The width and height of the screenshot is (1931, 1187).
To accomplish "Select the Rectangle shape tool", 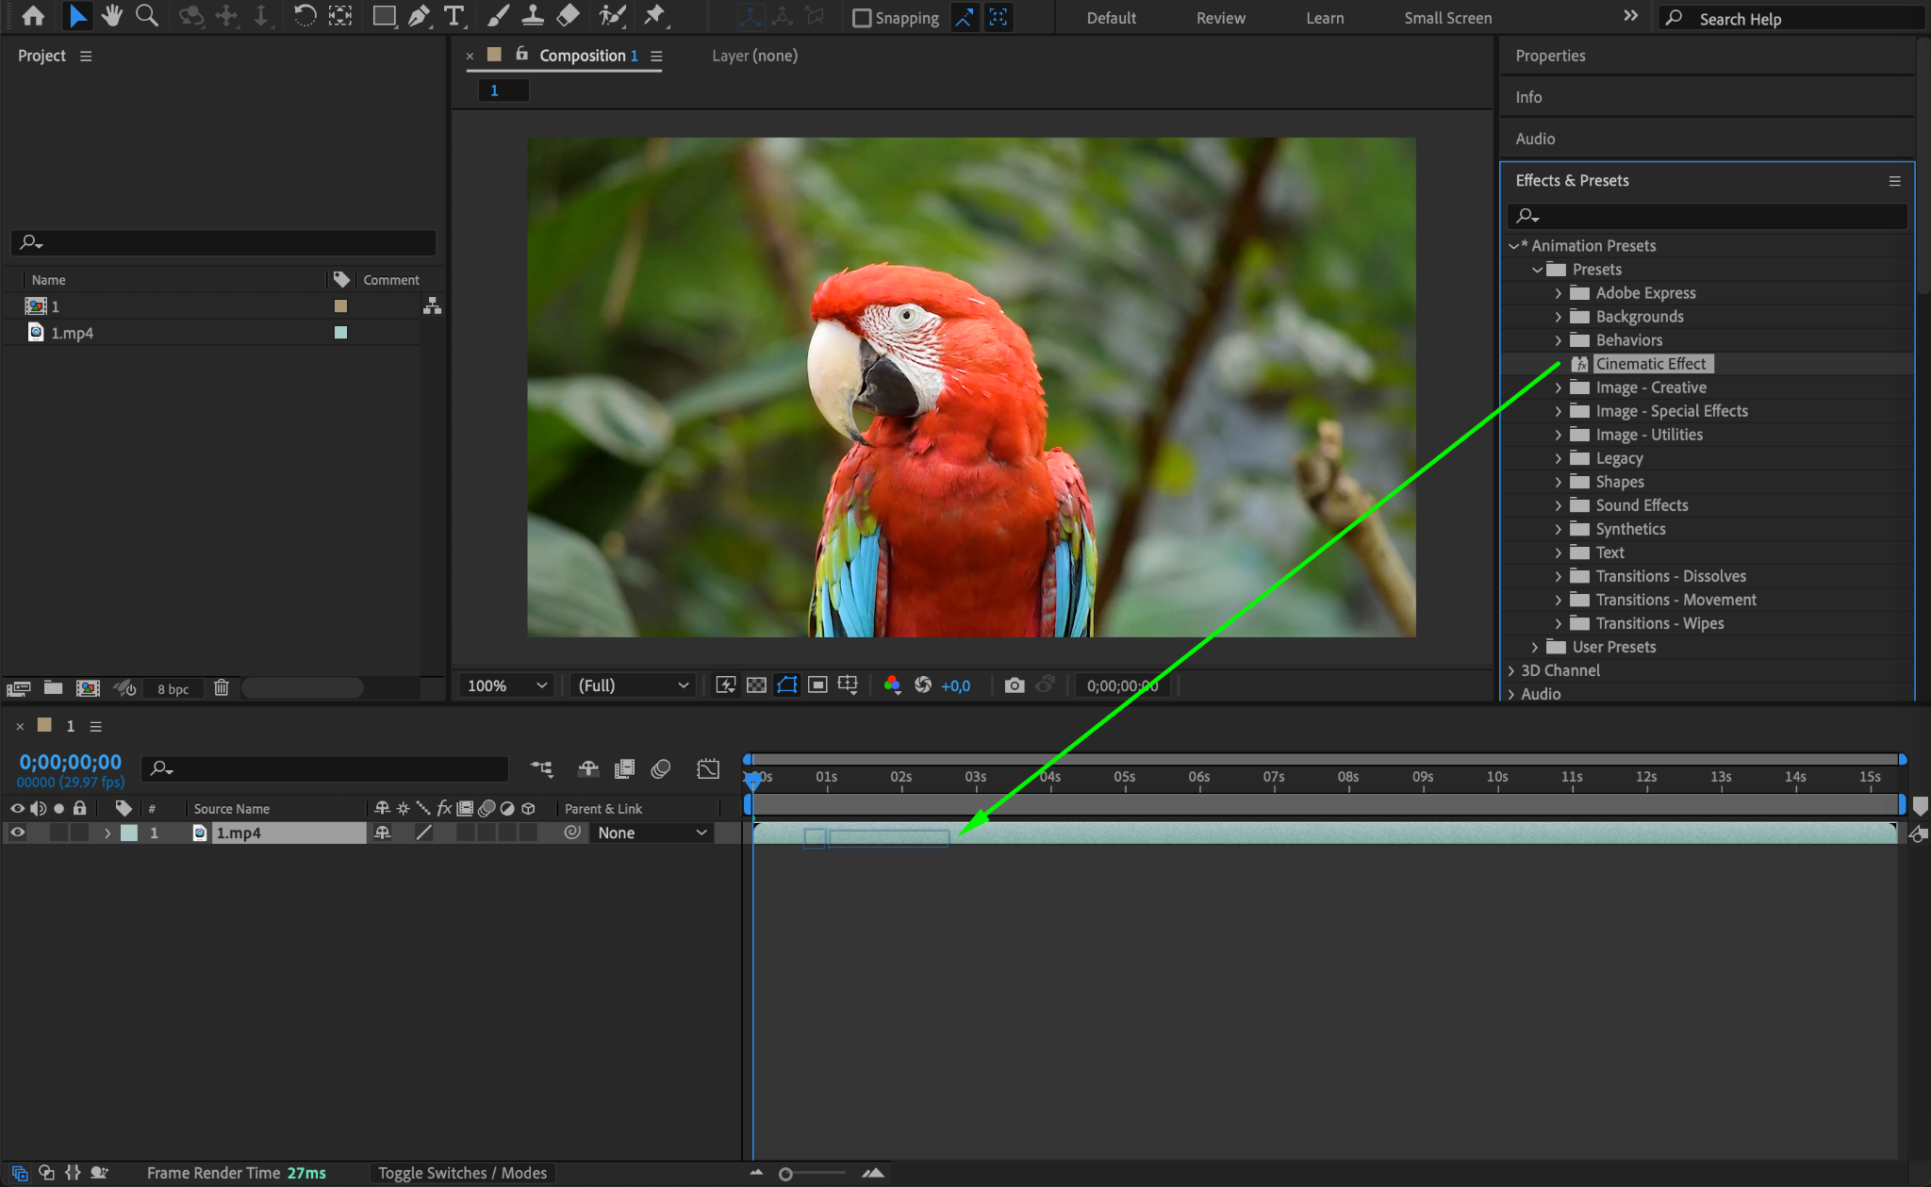I will click(x=383, y=16).
